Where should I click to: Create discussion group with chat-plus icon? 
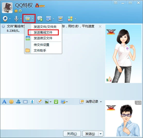tap(40, 19)
